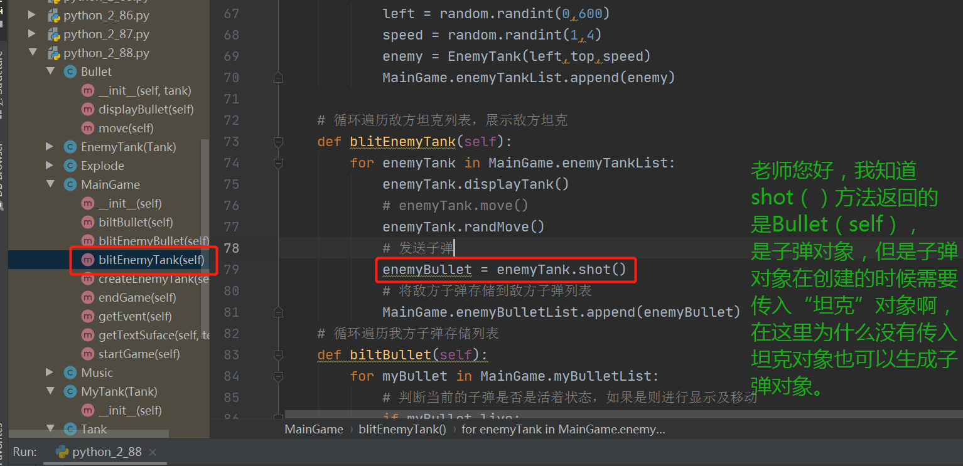Click the method icon beside startGame(self)
Screen dimensions: 963x466
(89, 354)
